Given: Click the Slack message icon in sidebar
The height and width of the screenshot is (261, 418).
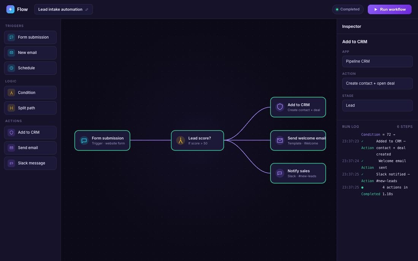Looking at the screenshot, I should point(11,163).
